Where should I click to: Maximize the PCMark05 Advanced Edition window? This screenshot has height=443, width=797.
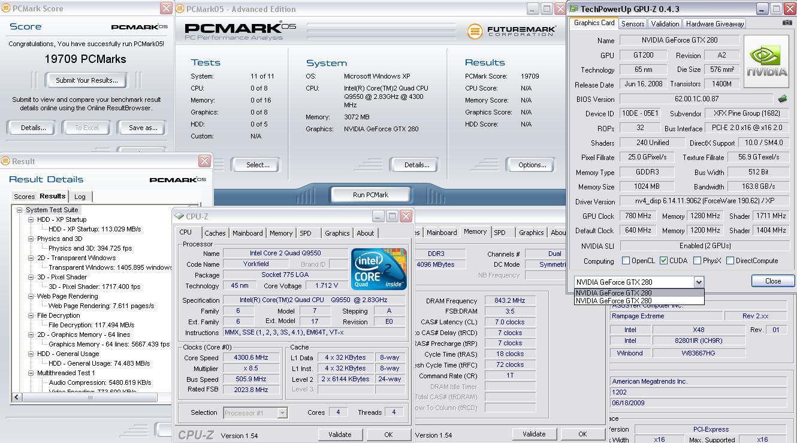click(x=546, y=9)
